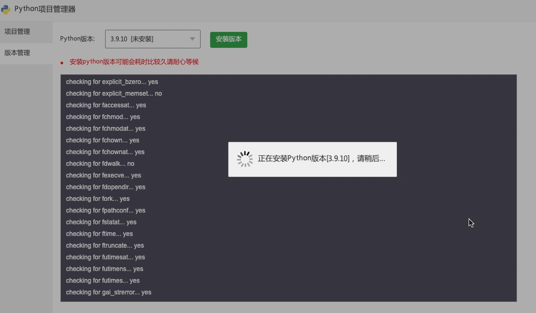Viewport: 536px width, 313px height.
Task: Select log line 'checking for faccessat... yes'
Action: coord(106,105)
